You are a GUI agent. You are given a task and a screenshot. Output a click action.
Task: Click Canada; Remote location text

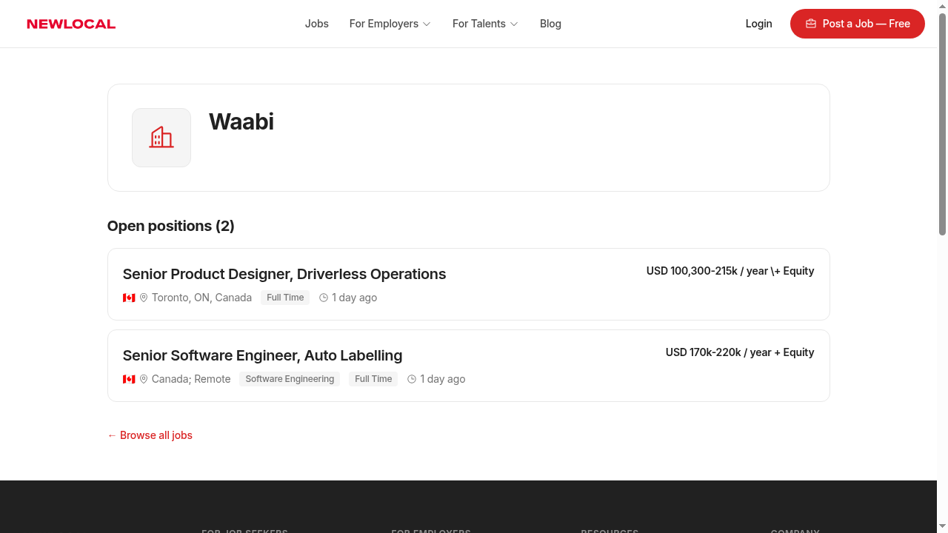pyautogui.click(x=191, y=379)
